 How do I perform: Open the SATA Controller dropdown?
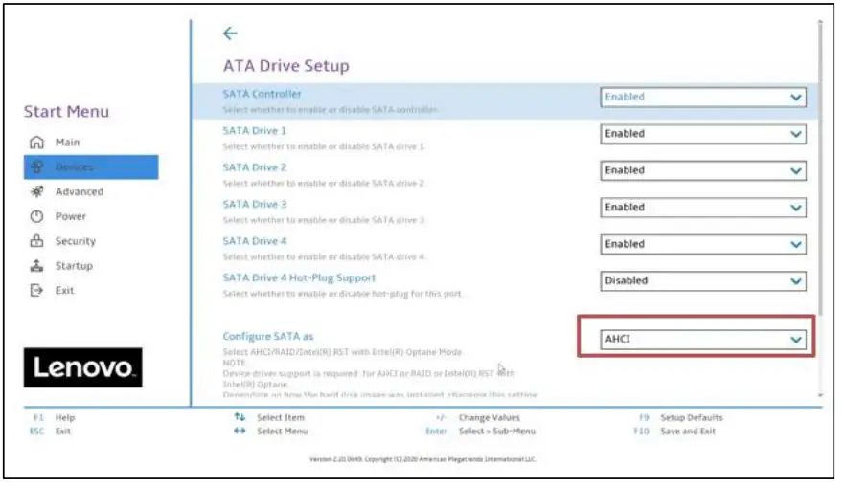coord(703,97)
